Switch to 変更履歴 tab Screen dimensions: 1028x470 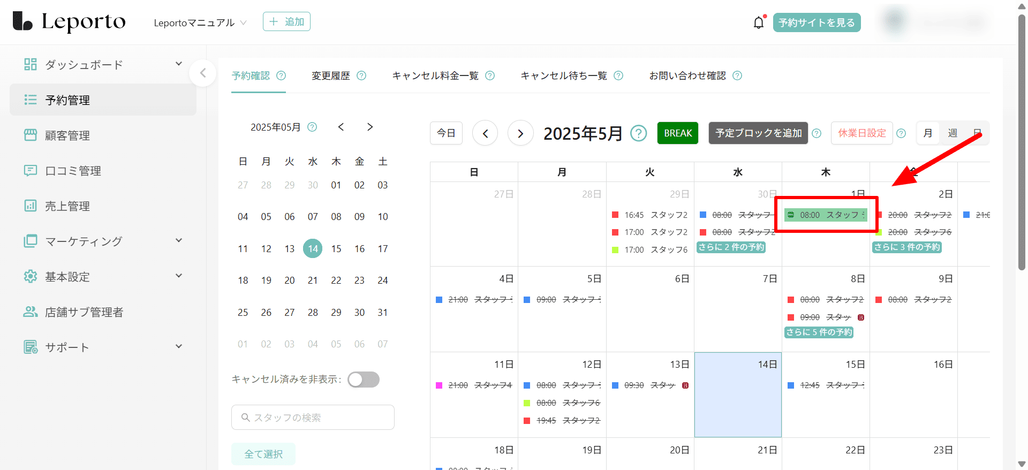(x=331, y=75)
